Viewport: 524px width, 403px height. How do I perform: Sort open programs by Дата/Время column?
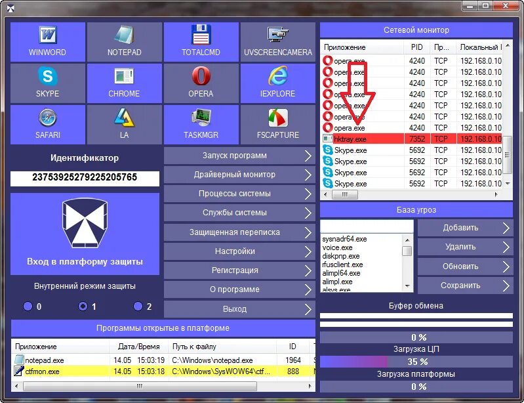pos(138,347)
